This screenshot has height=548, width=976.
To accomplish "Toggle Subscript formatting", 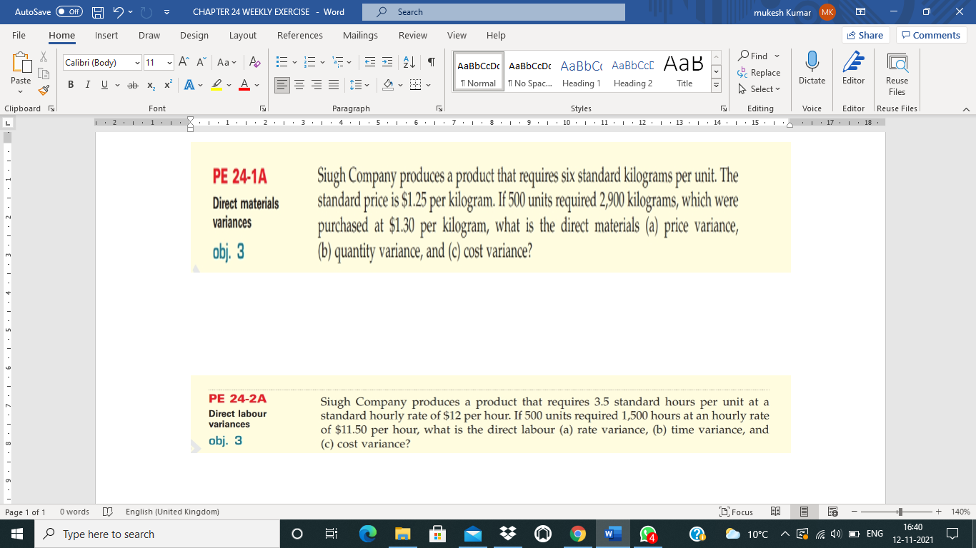I will click(x=151, y=86).
